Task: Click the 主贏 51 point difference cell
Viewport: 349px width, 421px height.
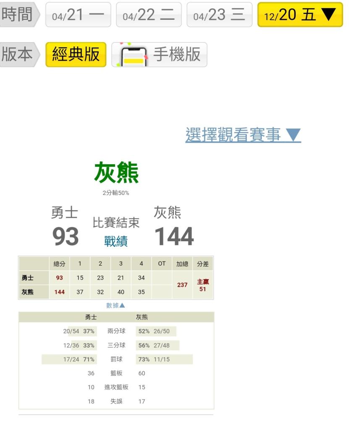Action: pyautogui.click(x=203, y=285)
